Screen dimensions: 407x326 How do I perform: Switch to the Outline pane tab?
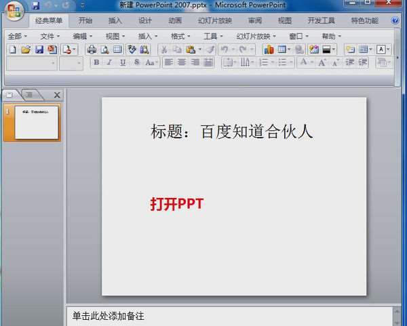[x=29, y=95]
